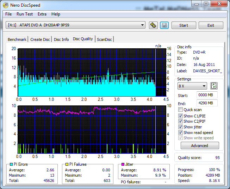The height and width of the screenshot is (189, 230).
Task: Click the Nero DiscSpeed title bar icon
Action: (6, 5)
